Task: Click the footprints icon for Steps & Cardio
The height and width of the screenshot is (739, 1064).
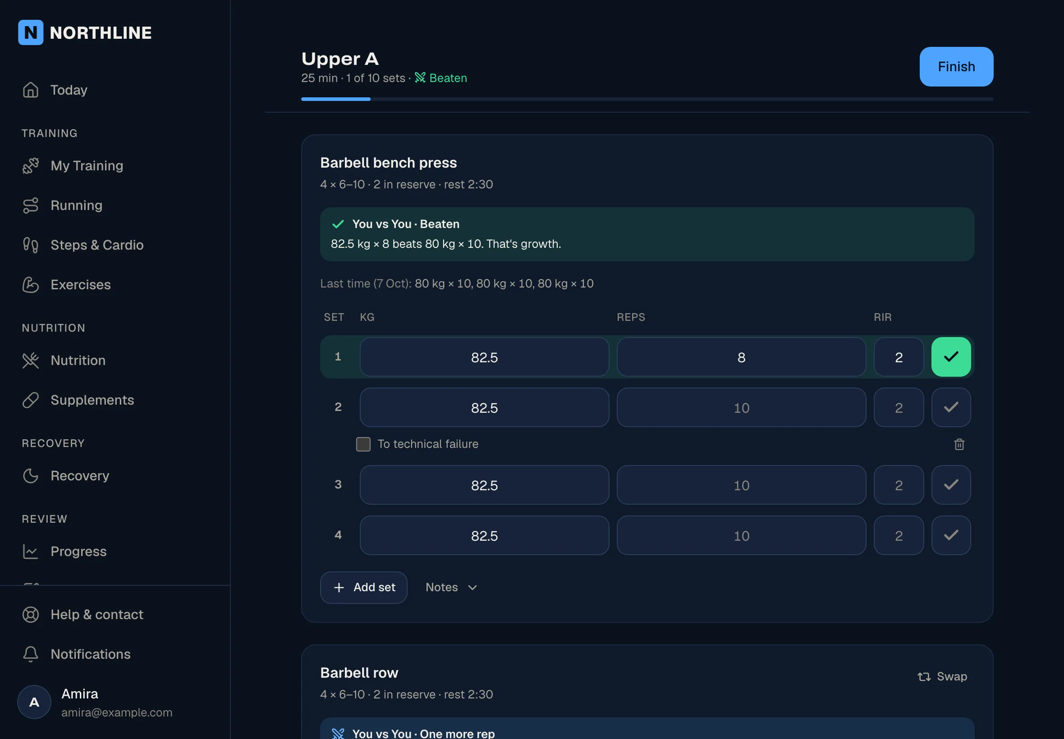Action: 31,245
